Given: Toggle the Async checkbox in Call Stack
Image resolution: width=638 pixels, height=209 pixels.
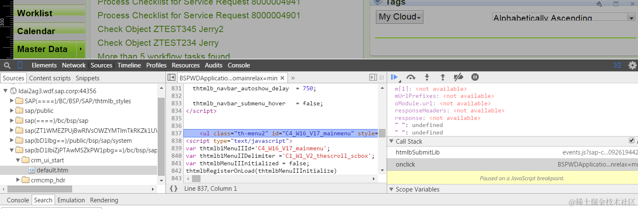Looking at the screenshot, I should (632, 141).
